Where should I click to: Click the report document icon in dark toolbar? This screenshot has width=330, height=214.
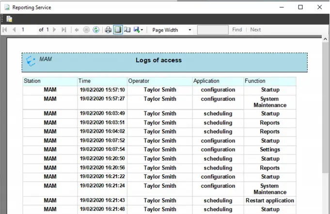(x=9, y=19)
